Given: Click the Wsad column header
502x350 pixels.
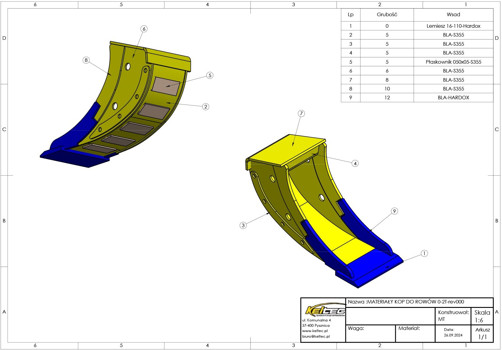Looking at the screenshot, I should pyautogui.click(x=453, y=15).
